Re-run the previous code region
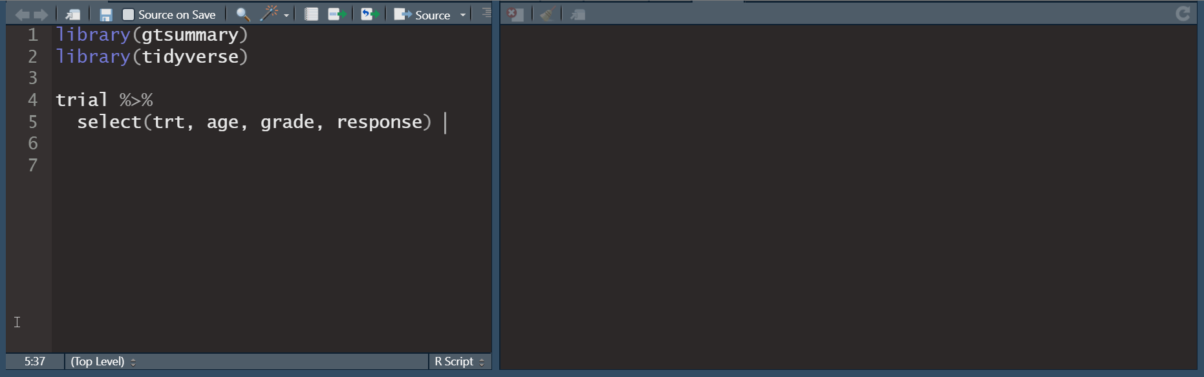The image size is (1204, 377). [369, 14]
